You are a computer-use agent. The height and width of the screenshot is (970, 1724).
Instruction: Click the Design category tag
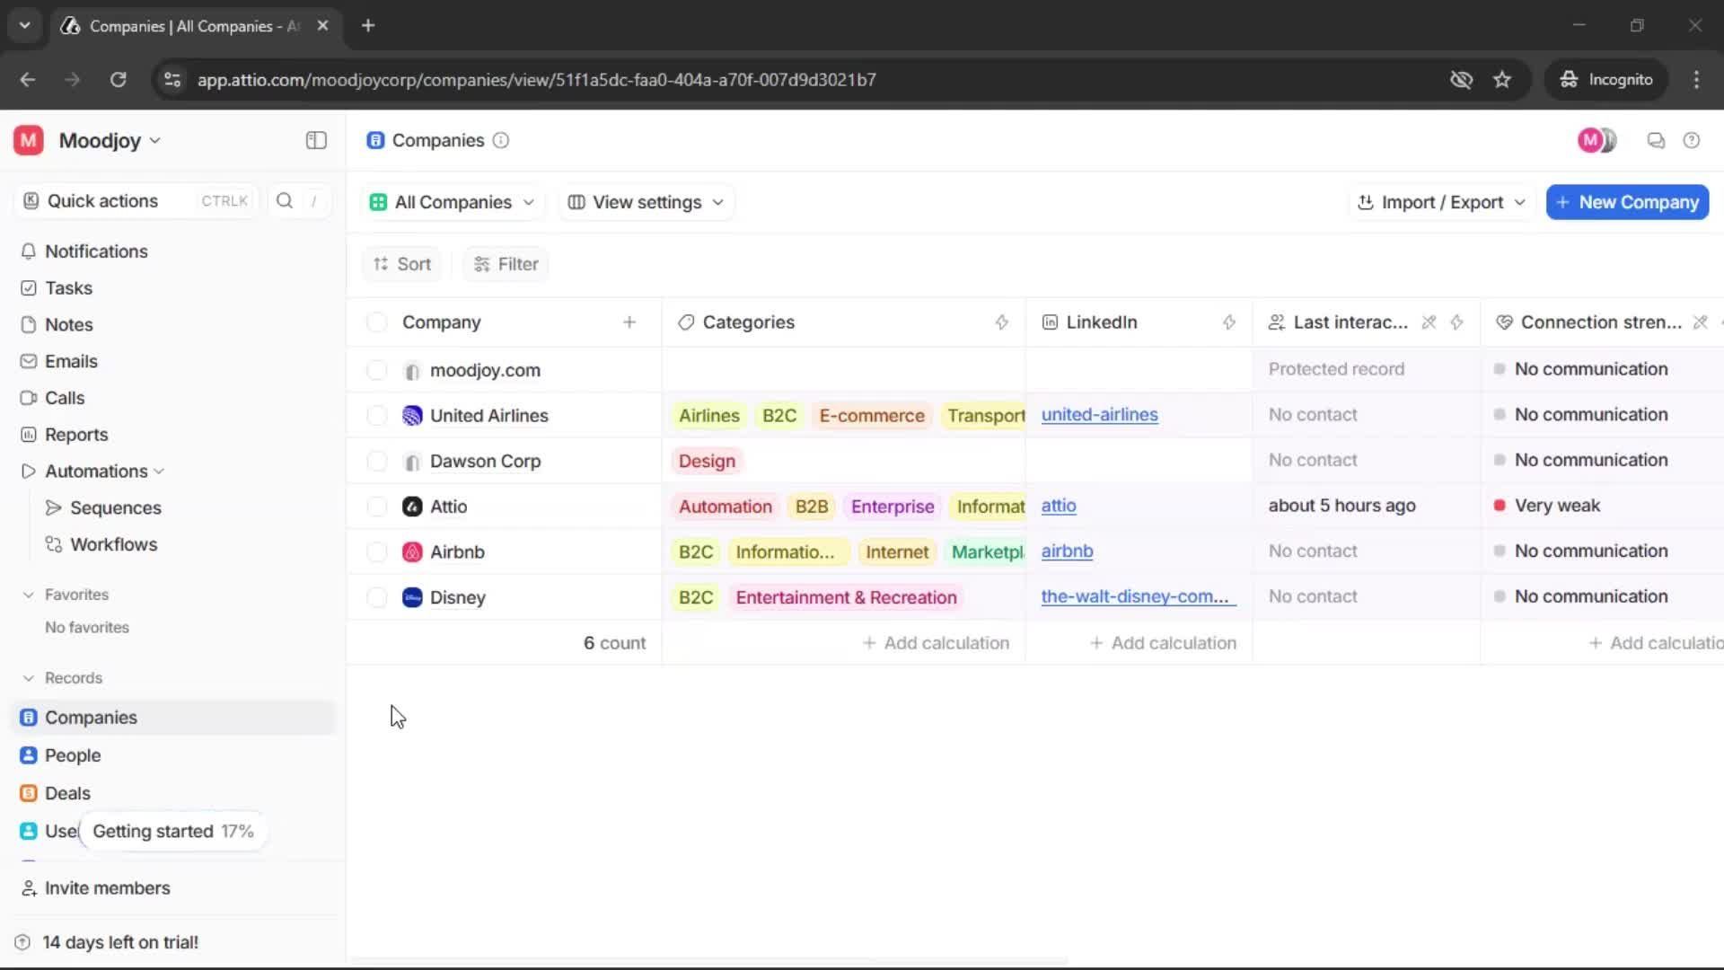(707, 461)
